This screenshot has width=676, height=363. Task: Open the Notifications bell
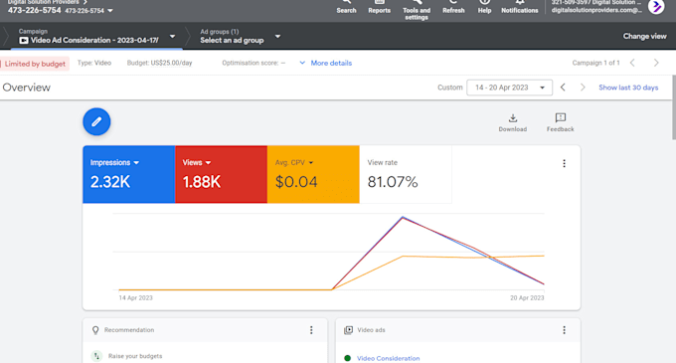[520, 7]
